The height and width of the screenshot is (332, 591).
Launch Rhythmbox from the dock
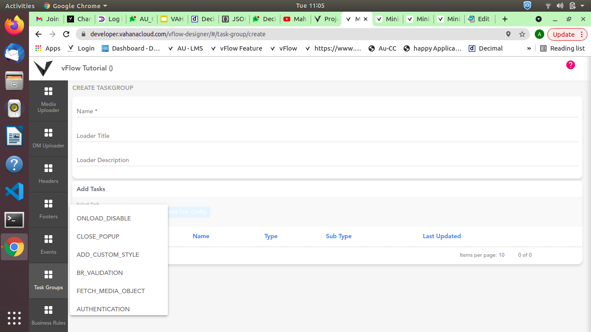[x=14, y=108]
